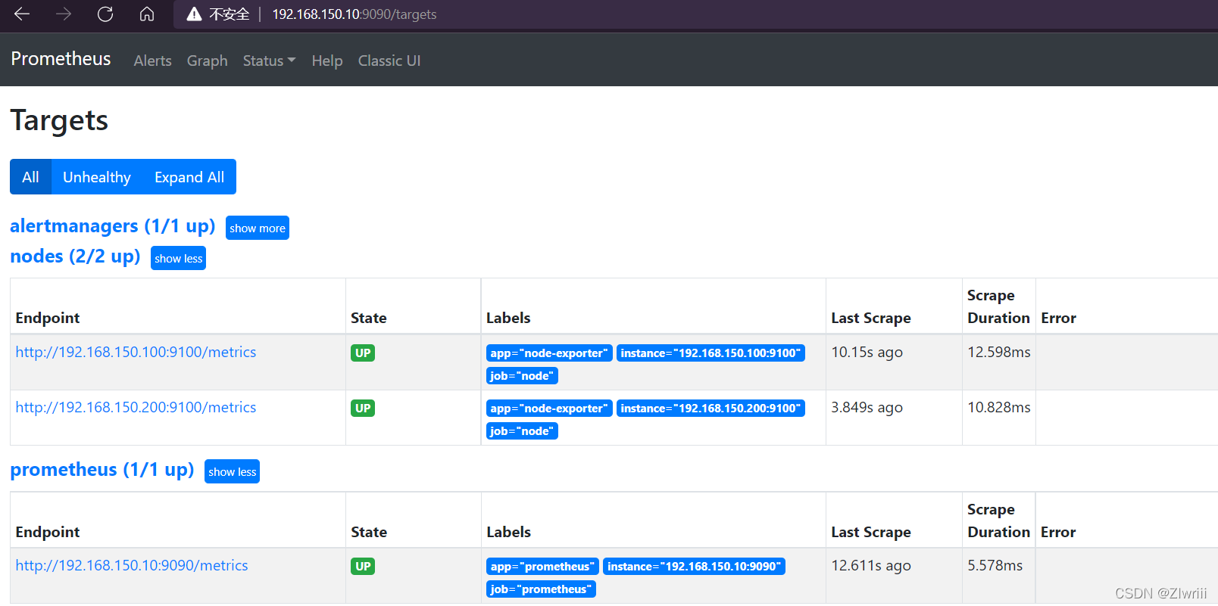1218x606 pixels.
Task: Open browser home page icon
Action: tap(147, 14)
